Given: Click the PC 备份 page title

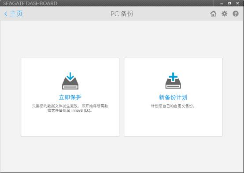Looking at the screenshot, I should [x=122, y=14].
